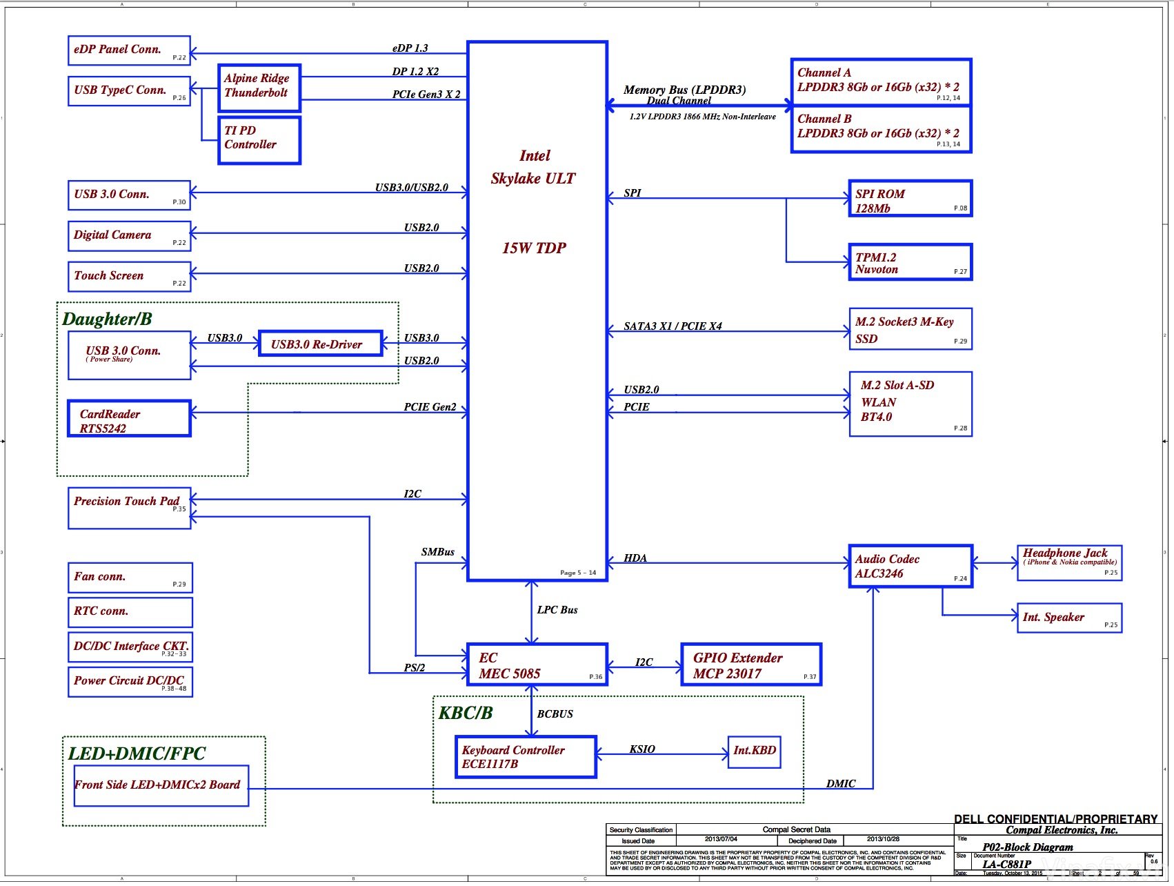Click the GPIO Extender MCP 23017 block
1174x886 pixels.
(751, 665)
